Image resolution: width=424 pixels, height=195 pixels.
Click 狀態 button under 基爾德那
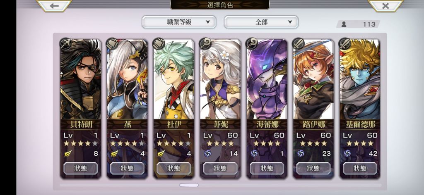(360, 168)
